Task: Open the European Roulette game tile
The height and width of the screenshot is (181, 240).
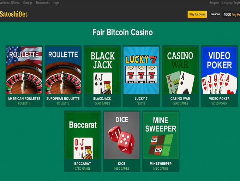Action: (x=63, y=76)
